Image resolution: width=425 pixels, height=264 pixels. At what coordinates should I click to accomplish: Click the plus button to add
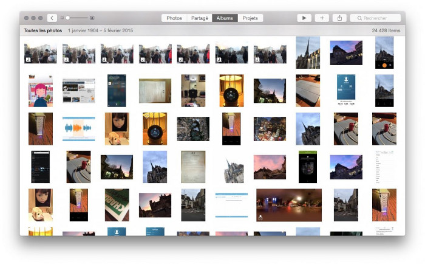[x=322, y=18]
